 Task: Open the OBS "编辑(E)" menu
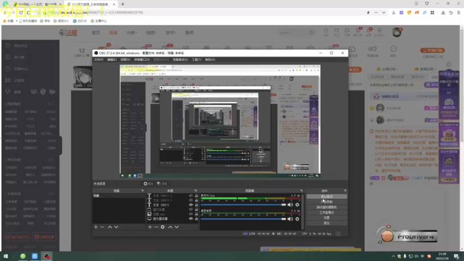112,60
